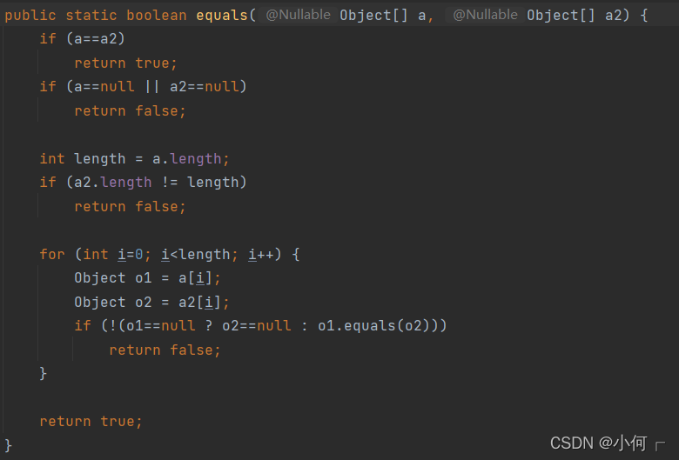Viewport: 679px width, 460px height.
Task: Click the @Nullable hint before parameter a2
Action: click(x=484, y=16)
